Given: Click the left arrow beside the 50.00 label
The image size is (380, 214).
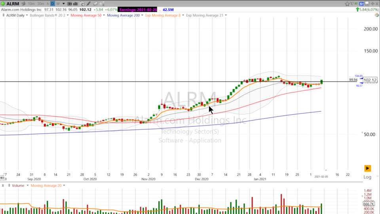Looking at the screenshot, I should (x=362, y=133).
